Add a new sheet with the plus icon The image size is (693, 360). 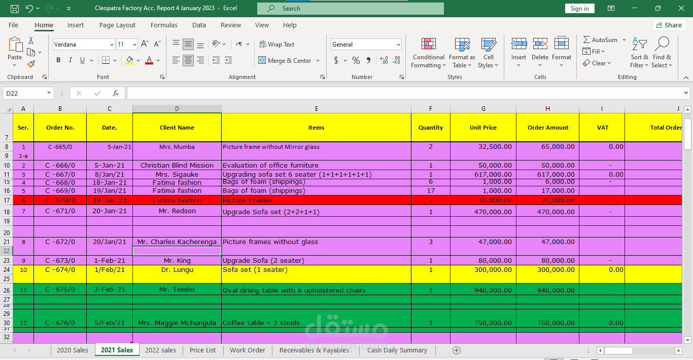pyautogui.click(x=456, y=350)
